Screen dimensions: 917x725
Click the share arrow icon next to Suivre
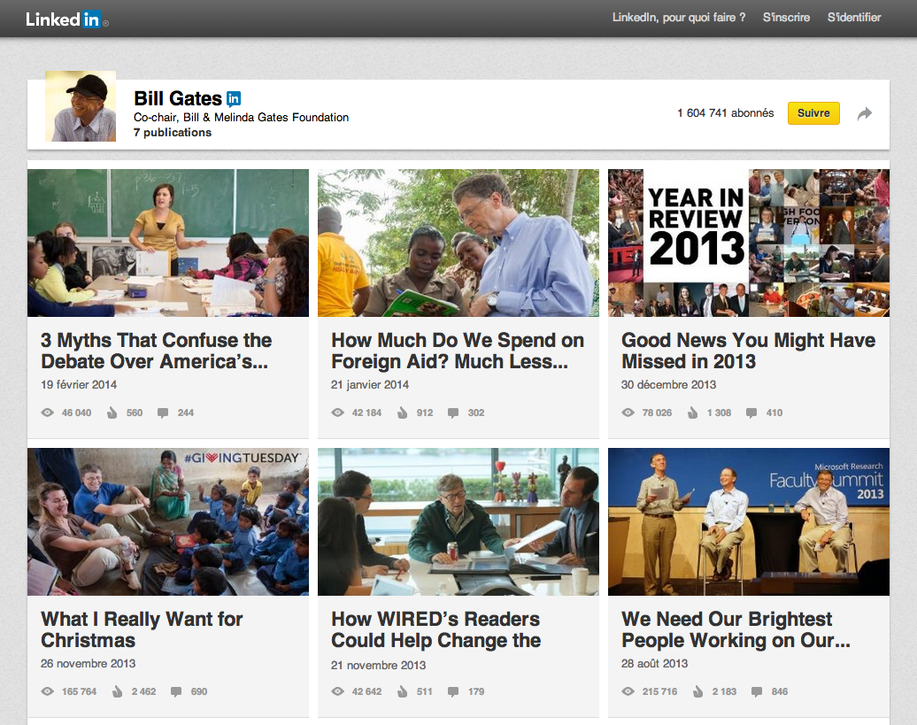(865, 113)
